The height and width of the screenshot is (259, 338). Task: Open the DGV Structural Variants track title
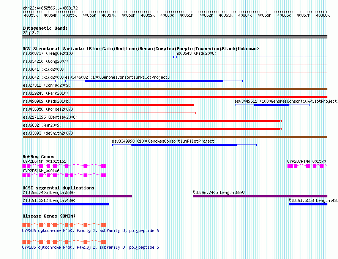click(x=141, y=49)
